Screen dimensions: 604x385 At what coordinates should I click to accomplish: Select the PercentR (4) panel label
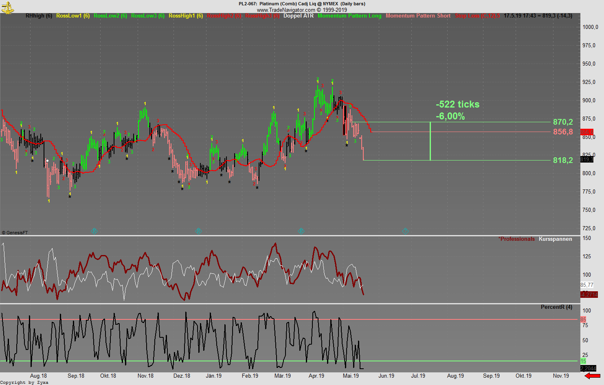[x=556, y=306]
